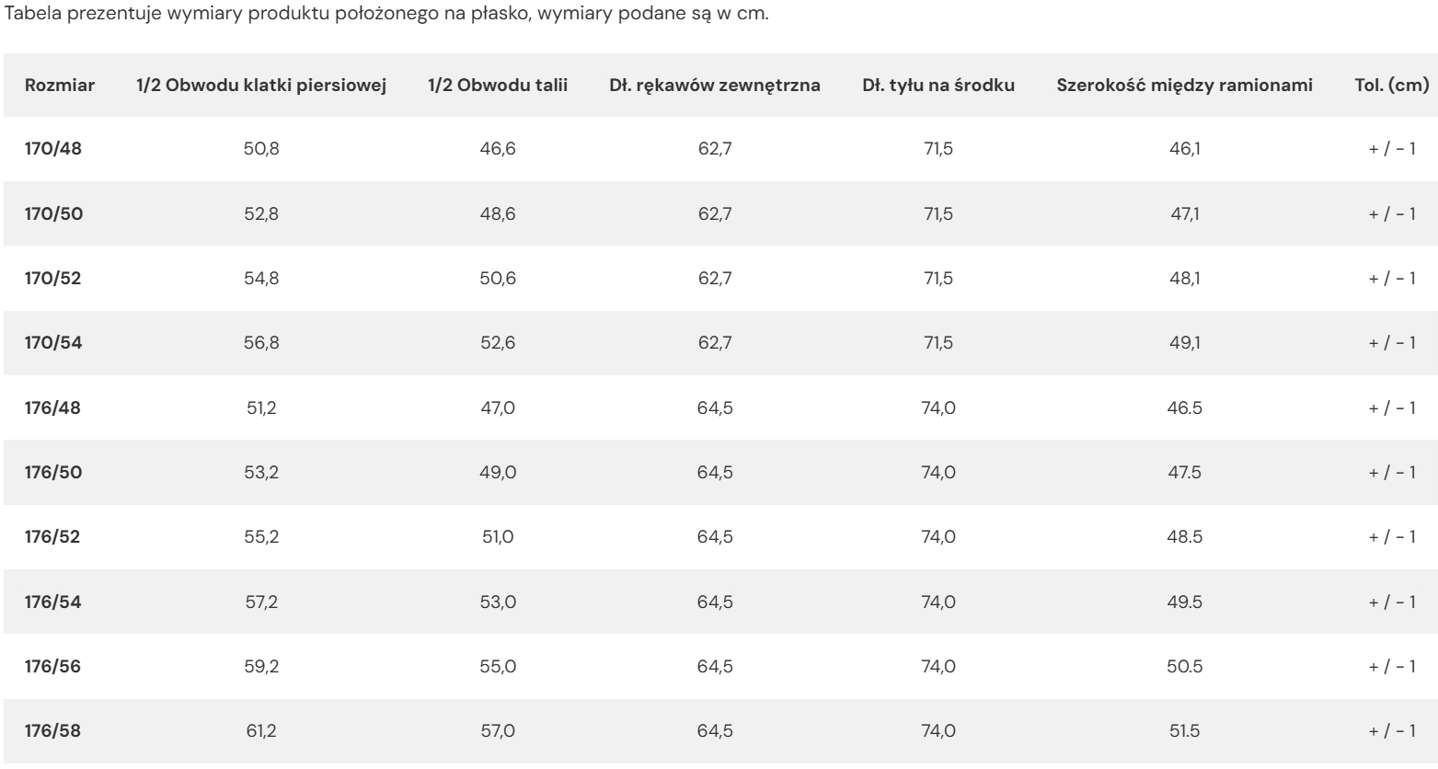The image size is (1438, 769).
Task: Select the 170/48 size row label
Action: (53, 148)
